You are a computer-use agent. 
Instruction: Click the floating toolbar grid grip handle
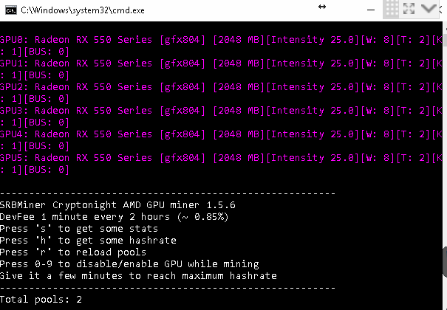(392, 9)
